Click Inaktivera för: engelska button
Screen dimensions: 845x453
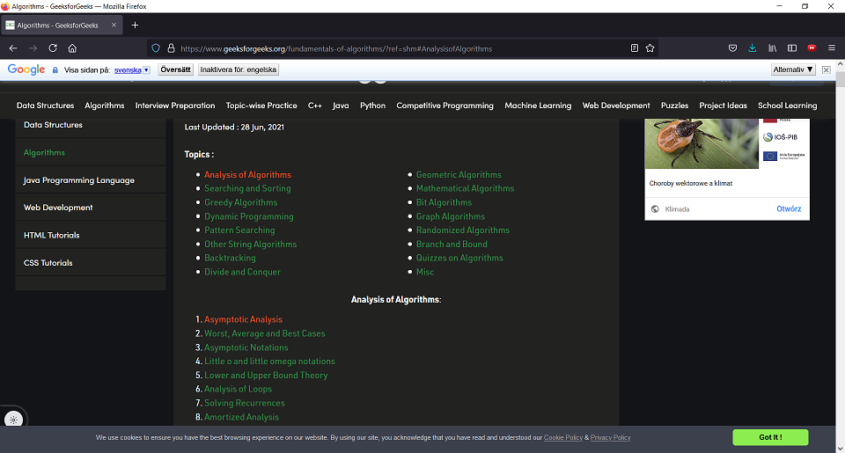tap(239, 69)
